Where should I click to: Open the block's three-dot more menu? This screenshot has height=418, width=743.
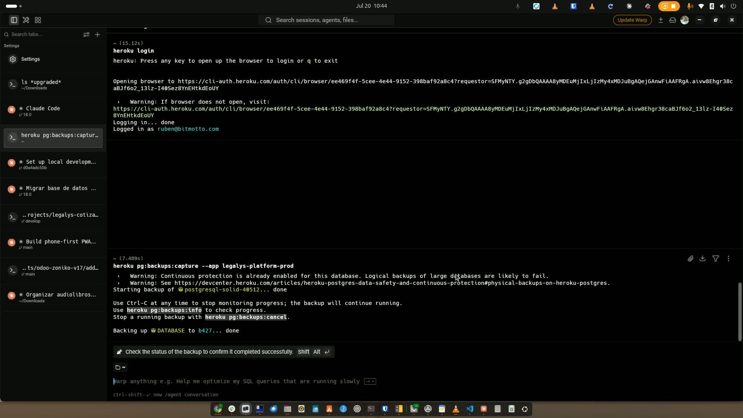[729, 259]
